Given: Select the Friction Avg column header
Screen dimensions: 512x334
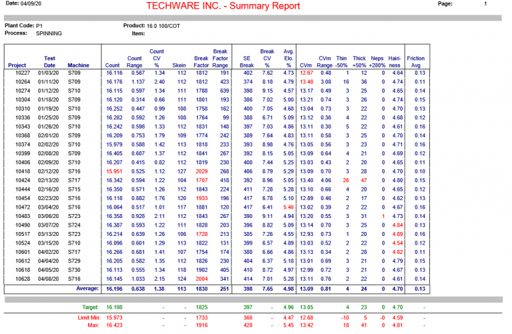Looking at the screenshot, I should (416, 62).
